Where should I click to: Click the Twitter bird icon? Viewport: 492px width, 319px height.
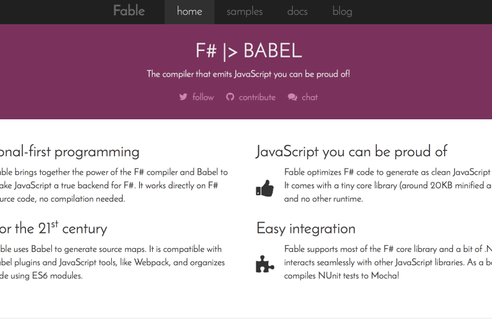click(x=183, y=97)
